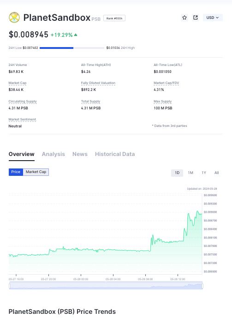The height and width of the screenshot is (318, 232).
Task: Click the 4.31% Market Cap/FDV value
Action: pyautogui.click(x=159, y=90)
